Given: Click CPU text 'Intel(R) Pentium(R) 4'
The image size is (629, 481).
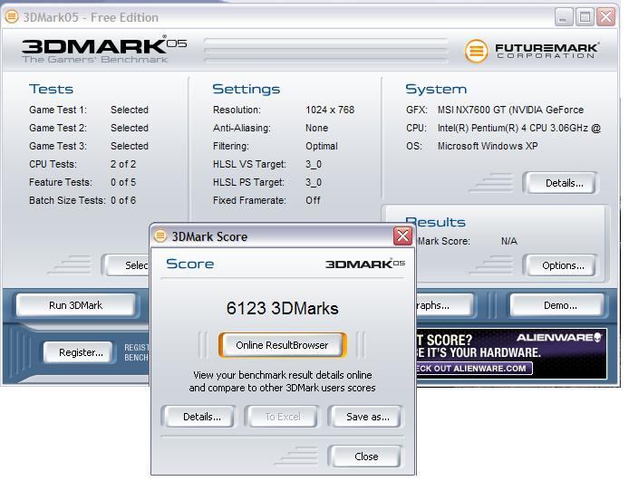Looking at the screenshot, I should coord(482,128).
